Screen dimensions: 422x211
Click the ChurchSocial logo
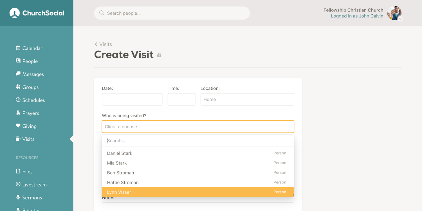(x=37, y=13)
